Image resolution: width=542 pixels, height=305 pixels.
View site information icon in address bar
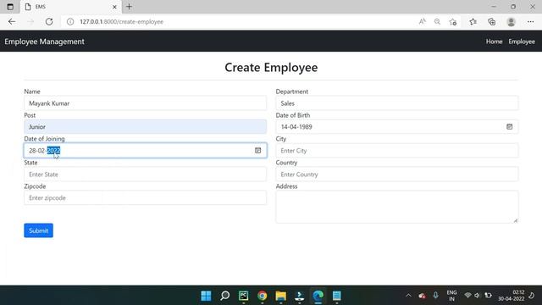pyautogui.click(x=70, y=21)
